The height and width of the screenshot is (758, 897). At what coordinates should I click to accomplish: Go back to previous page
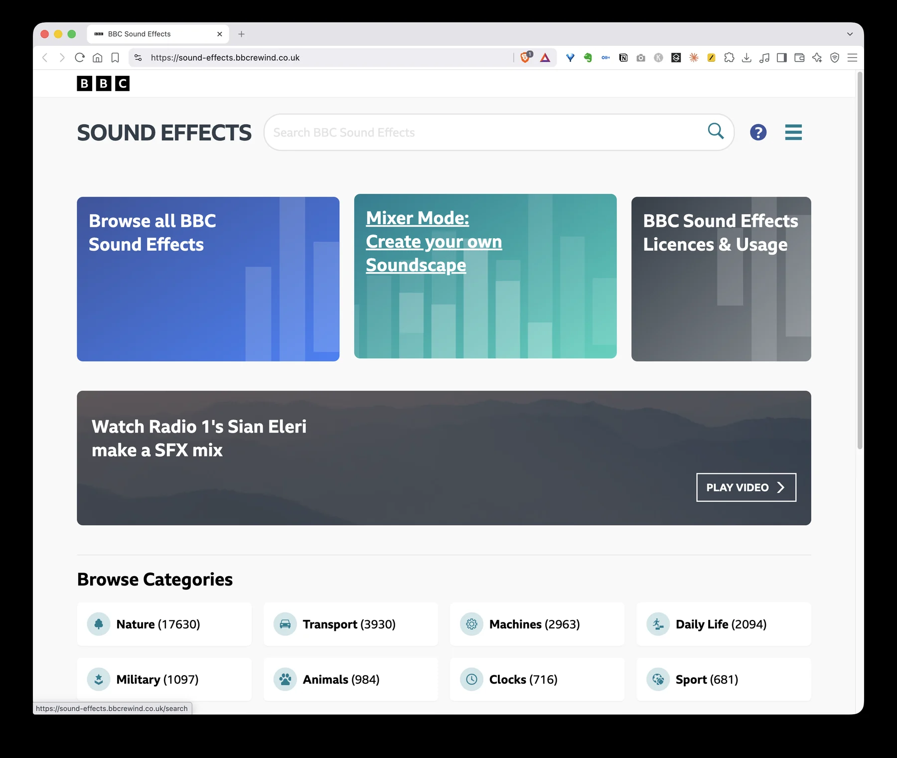45,58
